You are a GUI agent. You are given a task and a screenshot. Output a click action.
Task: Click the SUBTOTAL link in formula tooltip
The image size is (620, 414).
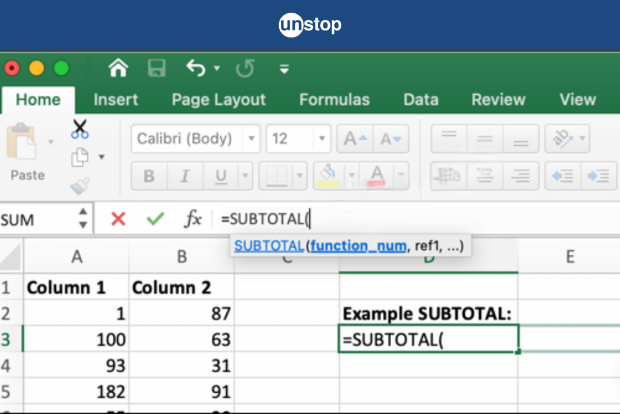268,245
